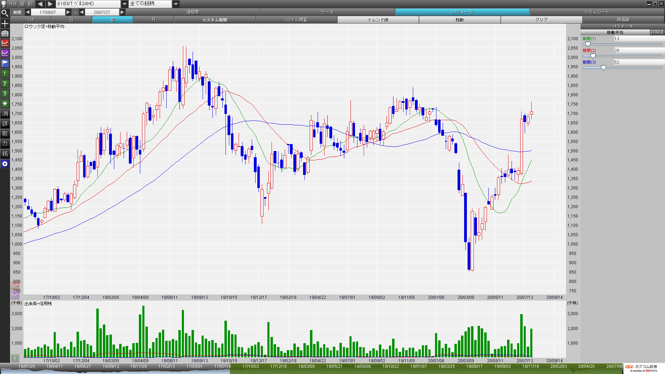
Task: Select the 月 monthly timeframe
Action: pos(153,20)
